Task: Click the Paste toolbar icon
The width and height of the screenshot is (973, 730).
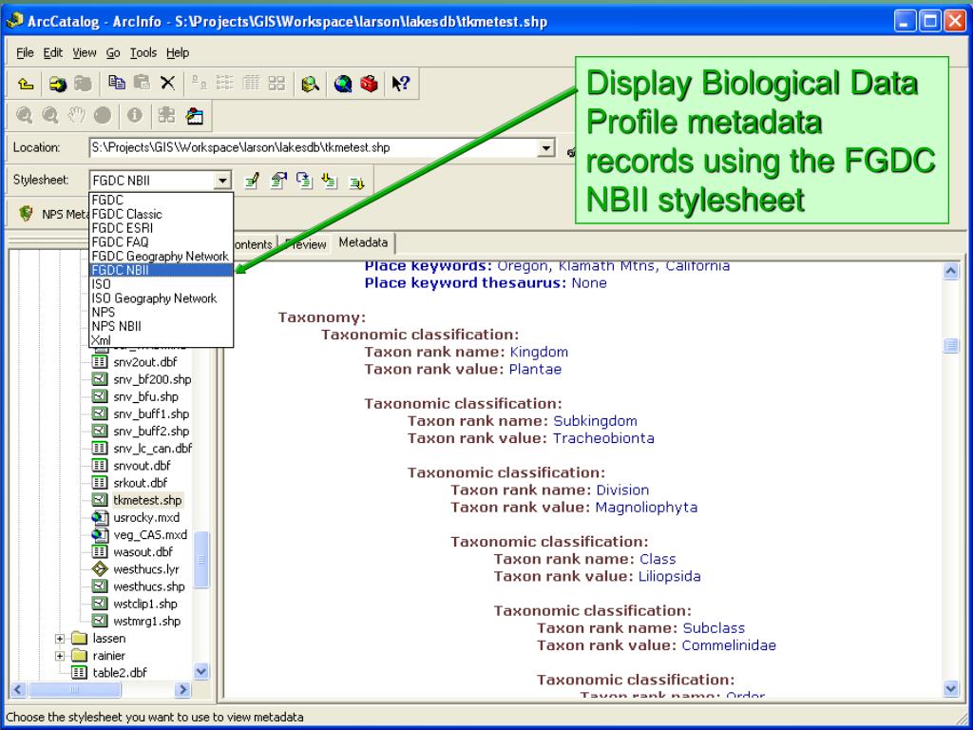Action: click(143, 83)
